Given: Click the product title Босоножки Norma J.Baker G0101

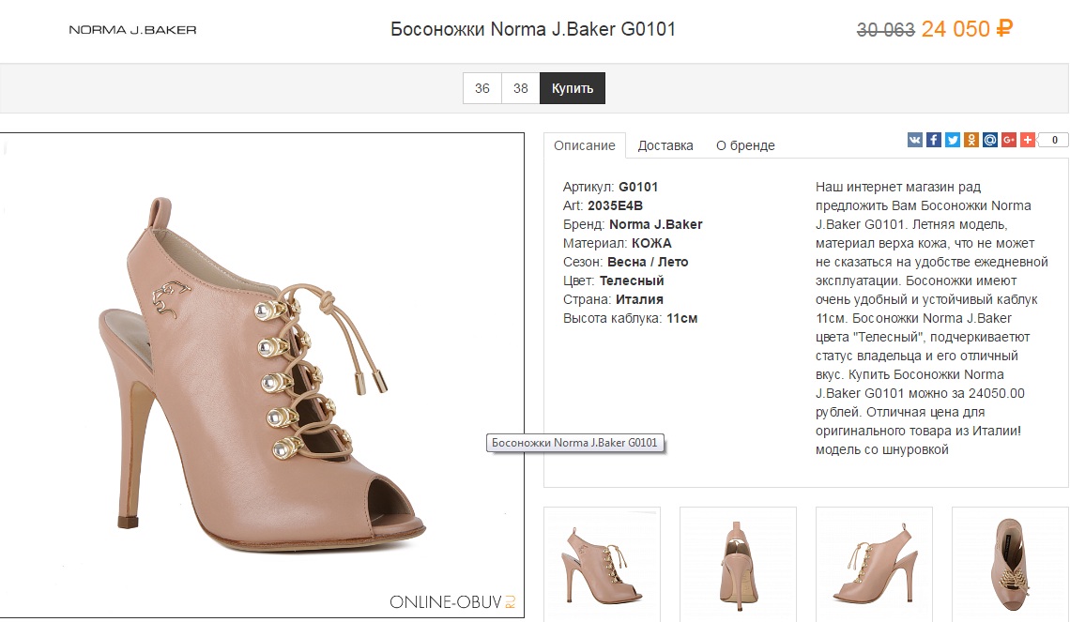Looking at the screenshot, I should pos(533,29).
